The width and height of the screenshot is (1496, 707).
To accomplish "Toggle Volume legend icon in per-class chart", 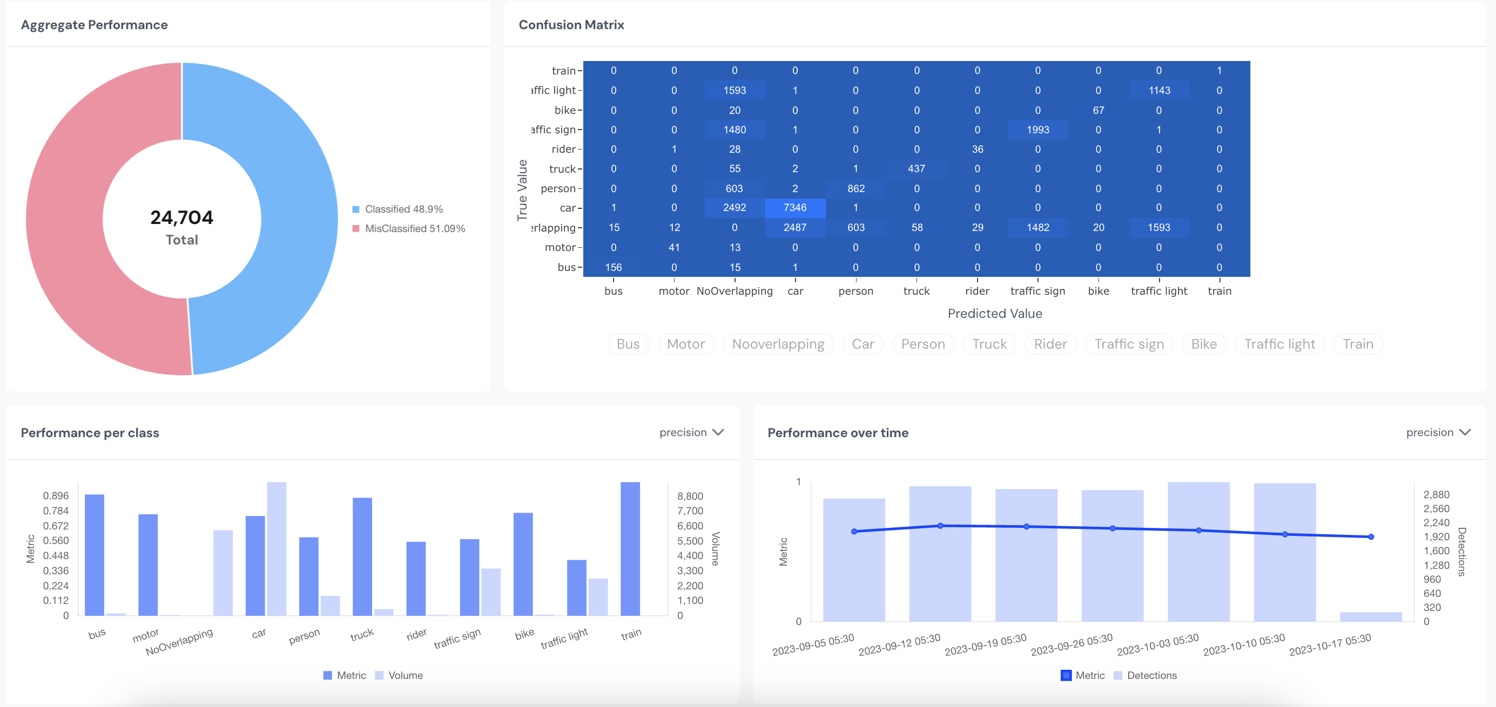I will click(x=379, y=676).
